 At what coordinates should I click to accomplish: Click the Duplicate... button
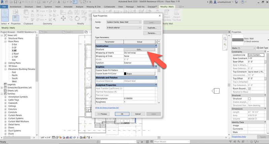152,28
